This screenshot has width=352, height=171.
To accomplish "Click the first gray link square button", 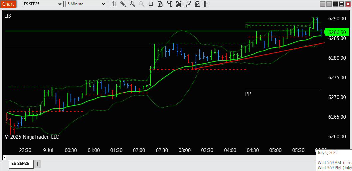I will 323,4.
